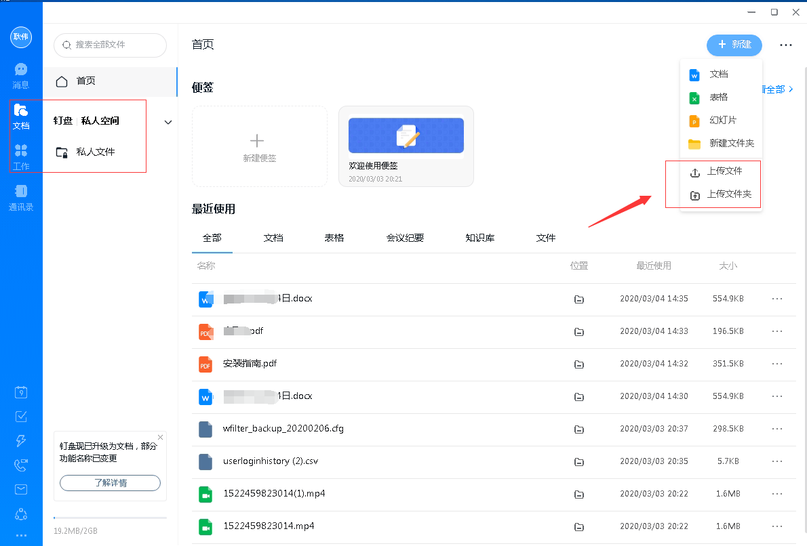The height and width of the screenshot is (546, 807).
Task: Open the 工作 workbench icon
Action: (x=21, y=156)
